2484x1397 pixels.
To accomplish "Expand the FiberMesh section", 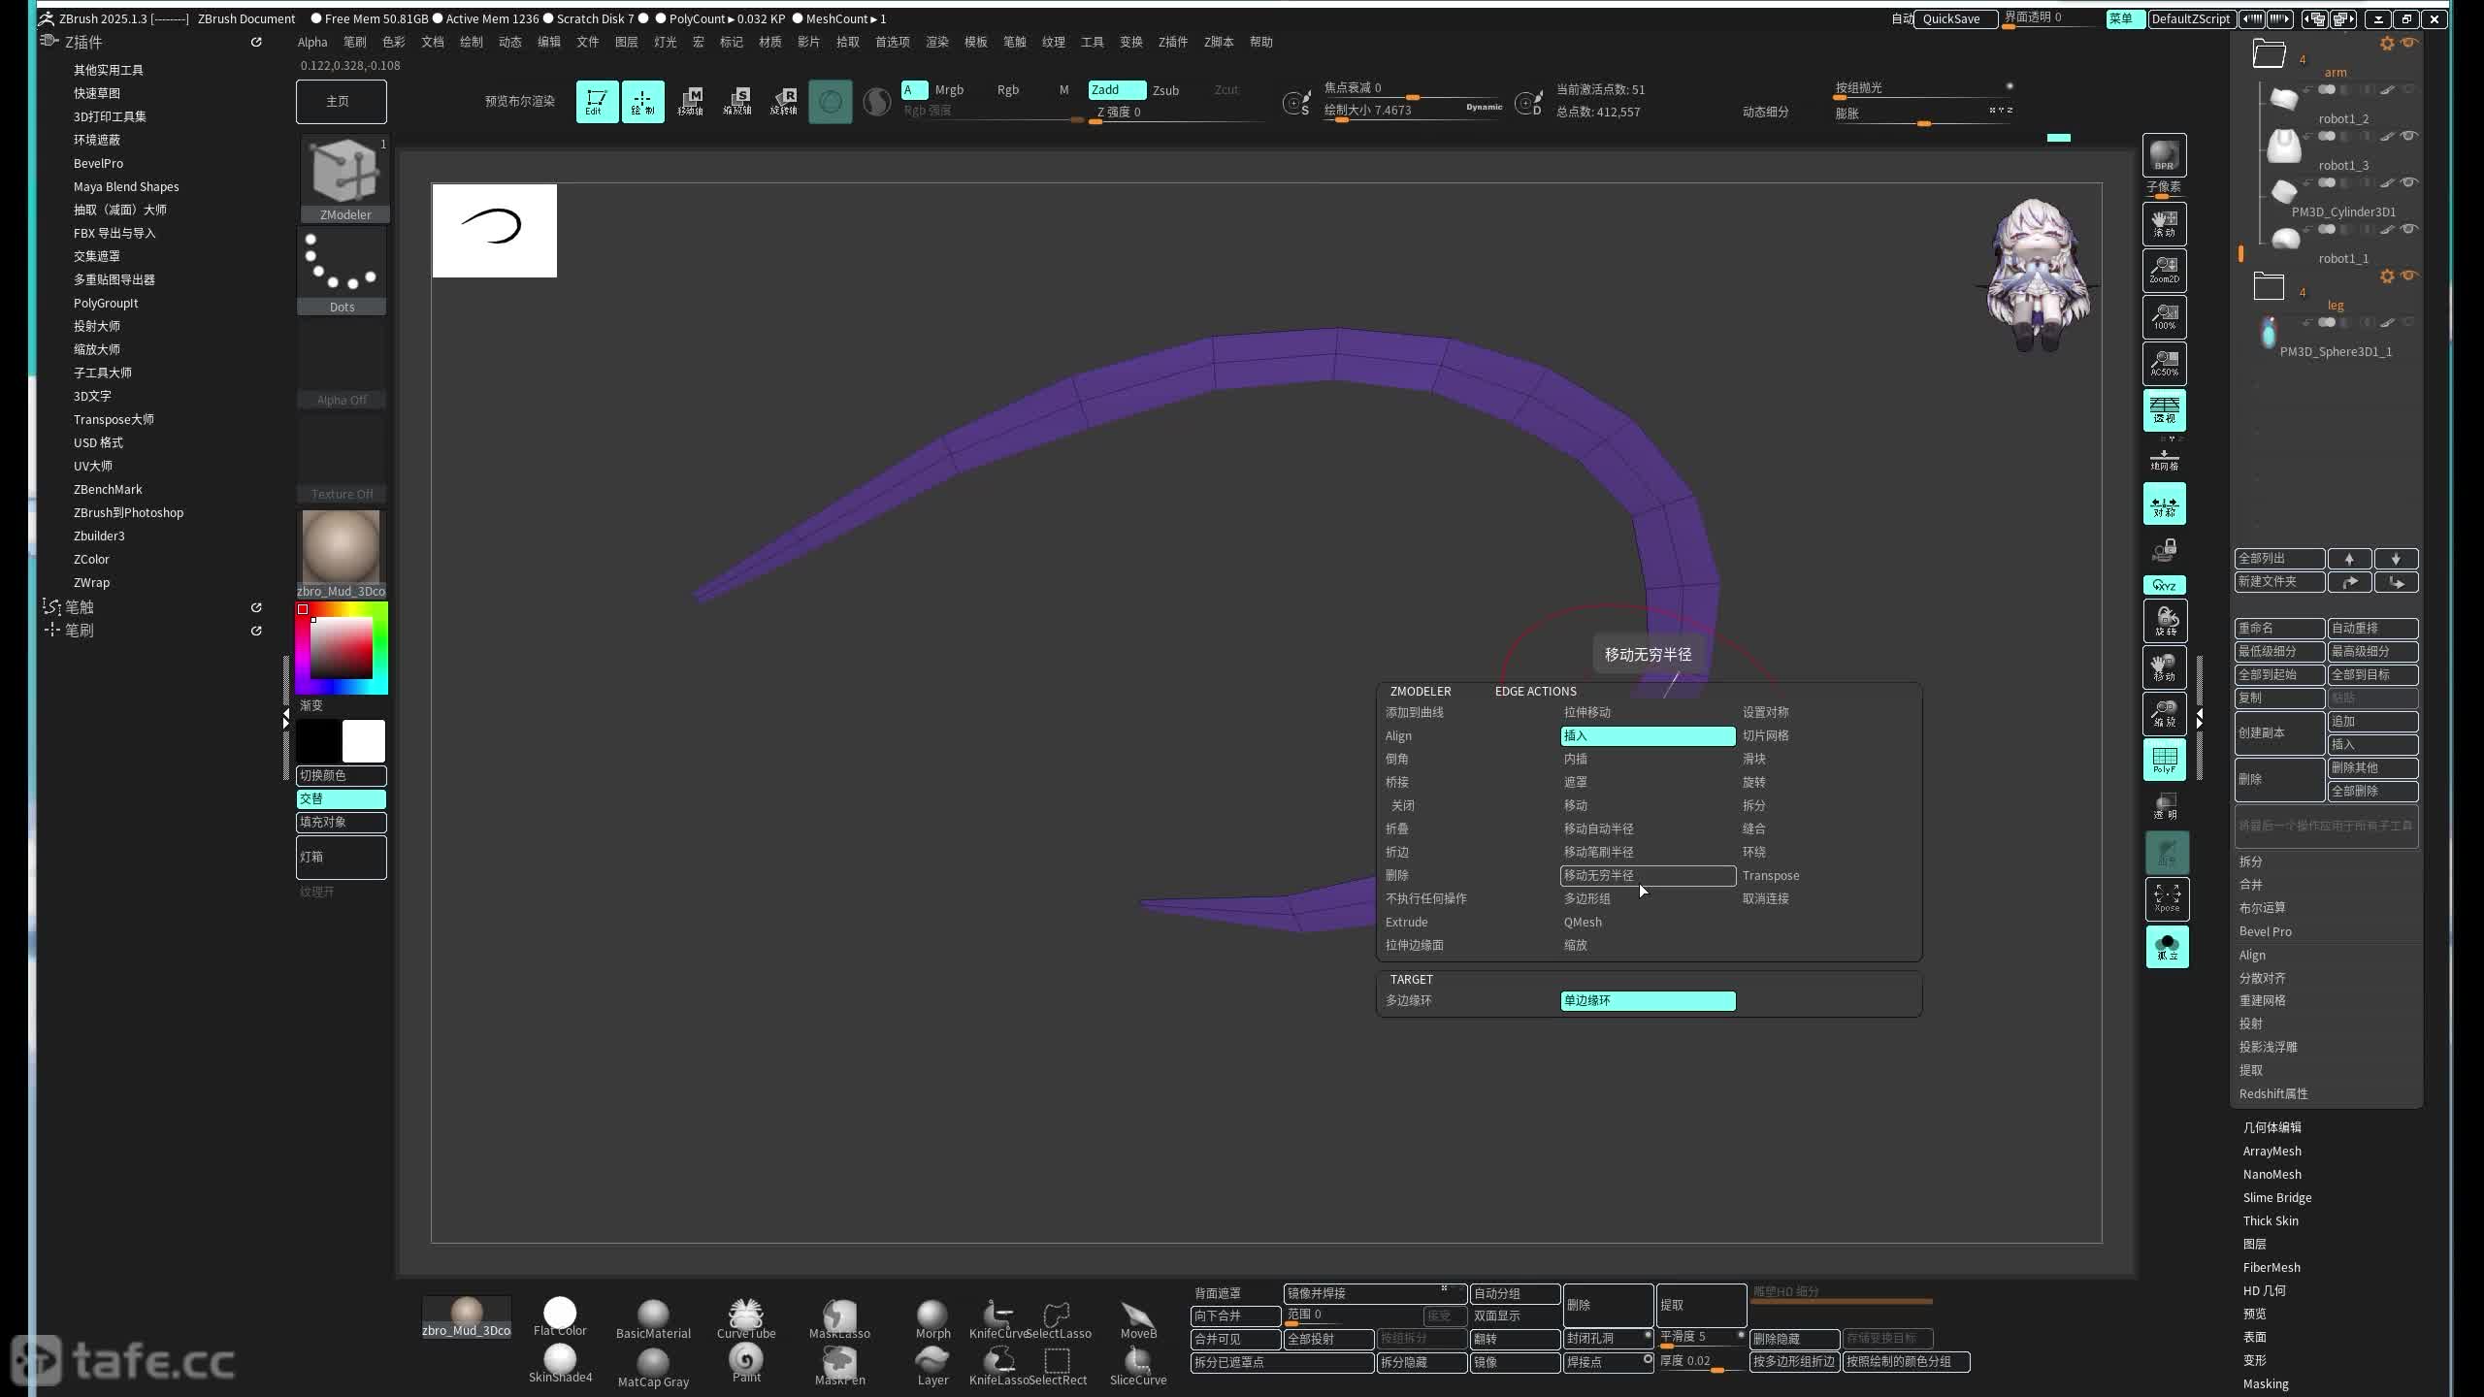I will tap(2271, 1267).
